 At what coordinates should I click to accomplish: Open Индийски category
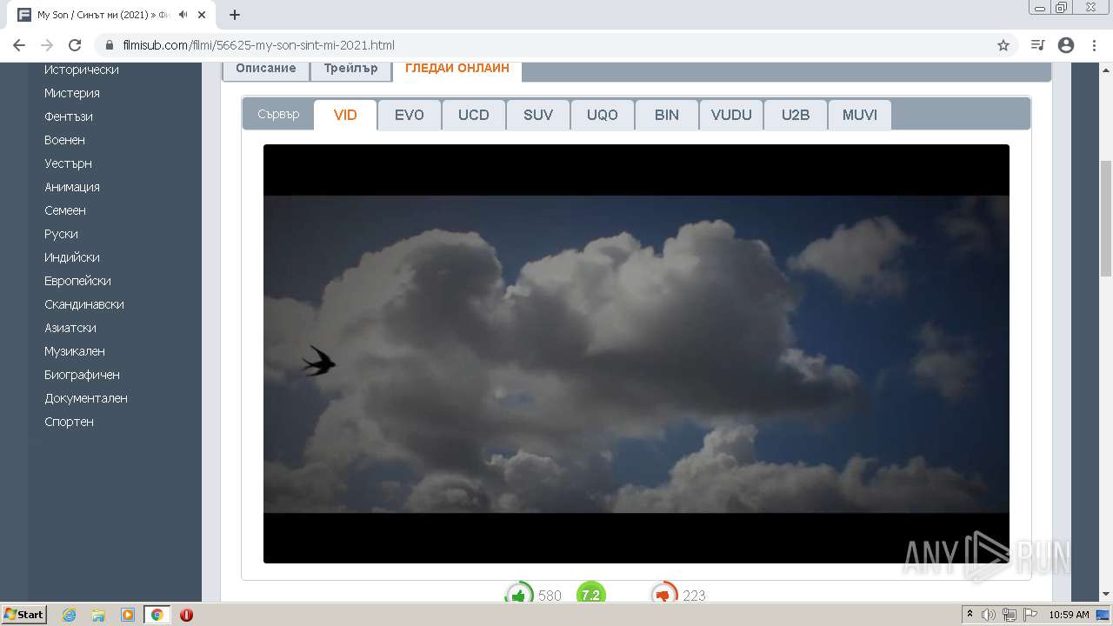72,257
